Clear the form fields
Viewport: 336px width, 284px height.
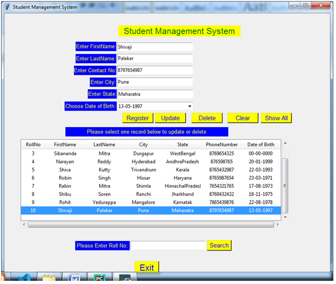[243, 118]
